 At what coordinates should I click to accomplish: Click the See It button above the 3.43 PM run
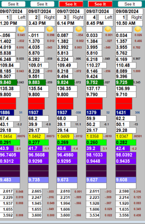click(x=42, y=4)
